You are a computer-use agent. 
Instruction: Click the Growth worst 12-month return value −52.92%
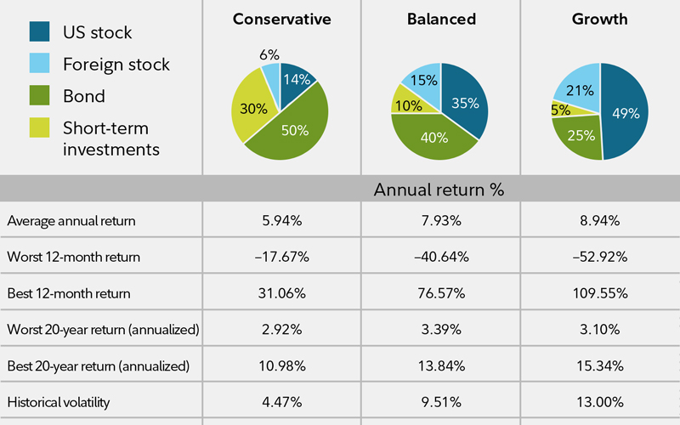(x=600, y=258)
